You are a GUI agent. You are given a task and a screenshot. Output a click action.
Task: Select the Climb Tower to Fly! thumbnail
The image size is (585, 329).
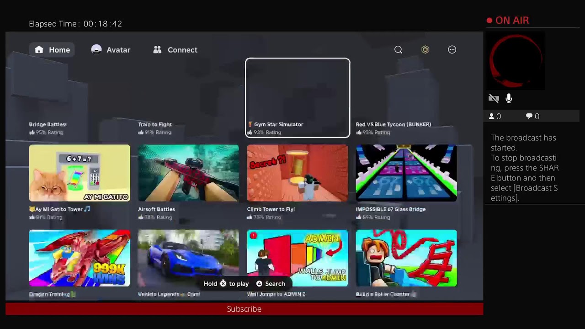[298, 173]
